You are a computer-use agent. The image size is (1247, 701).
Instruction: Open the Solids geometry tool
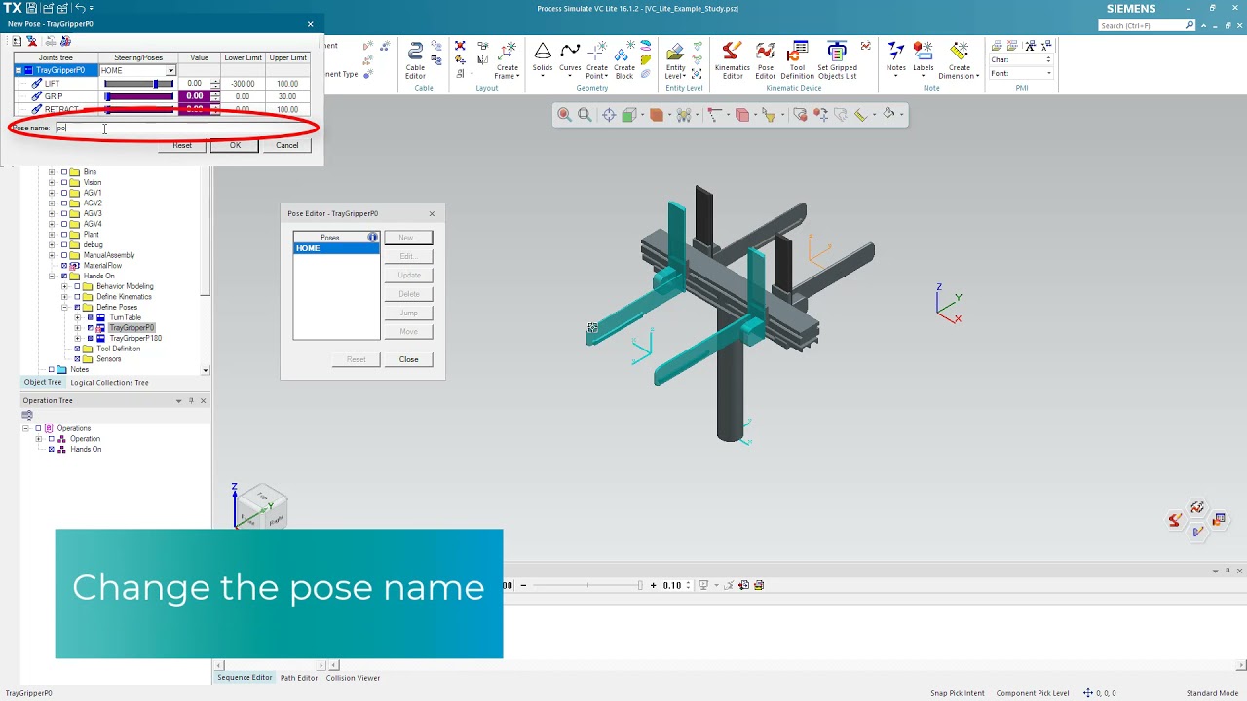[543, 57]
